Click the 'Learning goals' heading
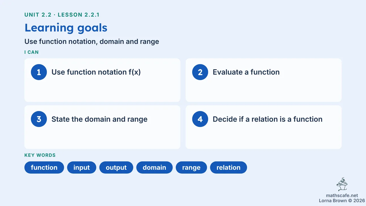The width and height of the screenshot is (366, 206). pos(66,28)
